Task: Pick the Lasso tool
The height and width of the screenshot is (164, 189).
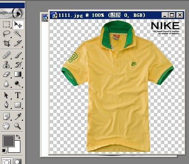Action: pos(7,34)
